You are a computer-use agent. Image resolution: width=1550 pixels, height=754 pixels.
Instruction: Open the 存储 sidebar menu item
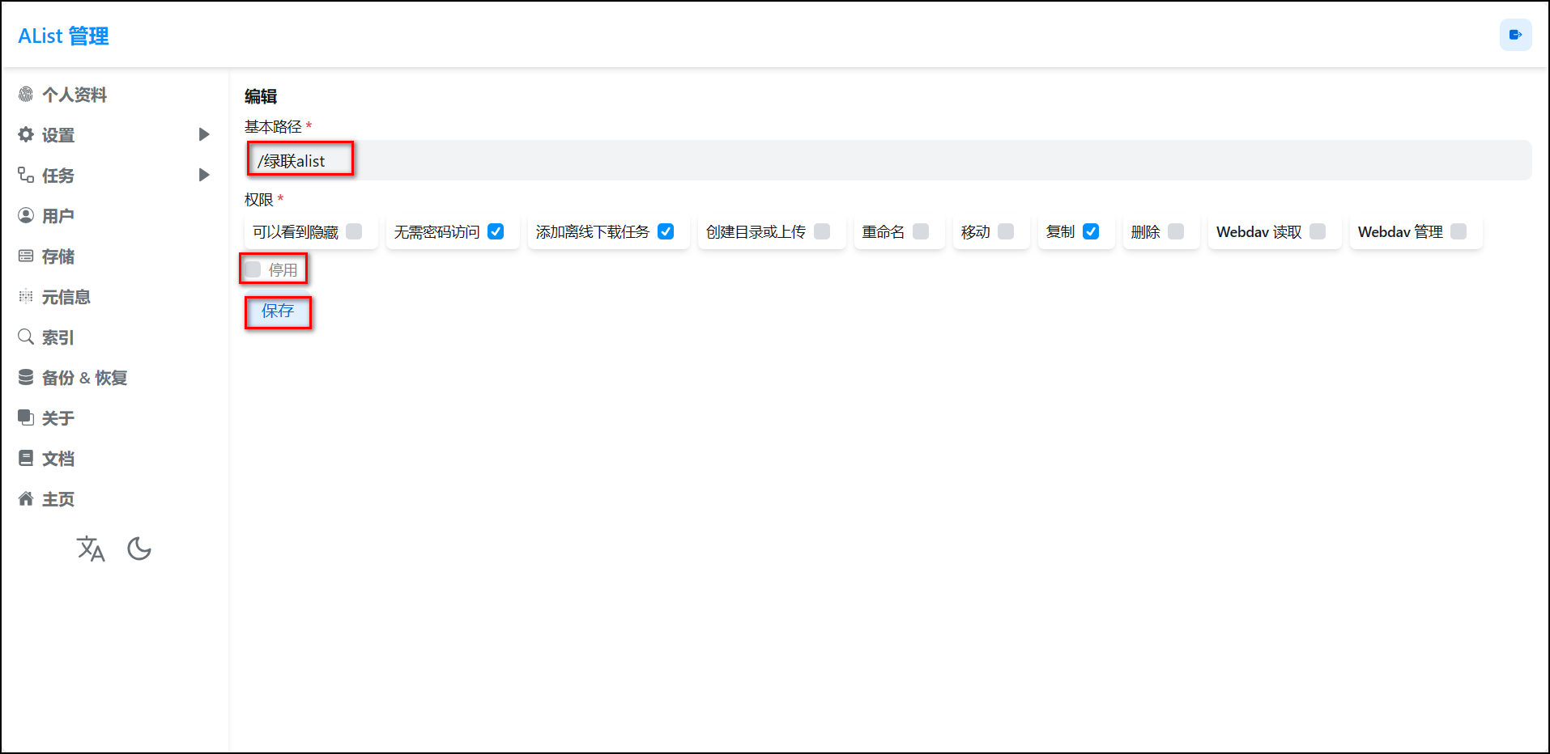(57, 256)
